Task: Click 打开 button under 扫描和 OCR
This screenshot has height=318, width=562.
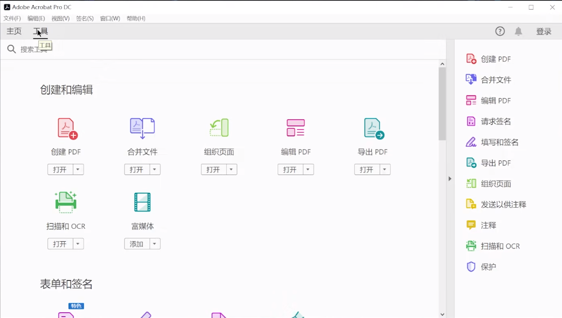Action: pos(60,243)
